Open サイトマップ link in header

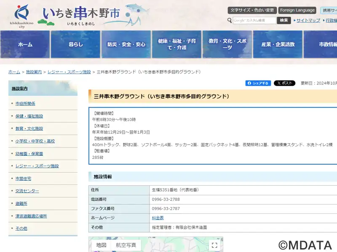(x=308, y=20)
